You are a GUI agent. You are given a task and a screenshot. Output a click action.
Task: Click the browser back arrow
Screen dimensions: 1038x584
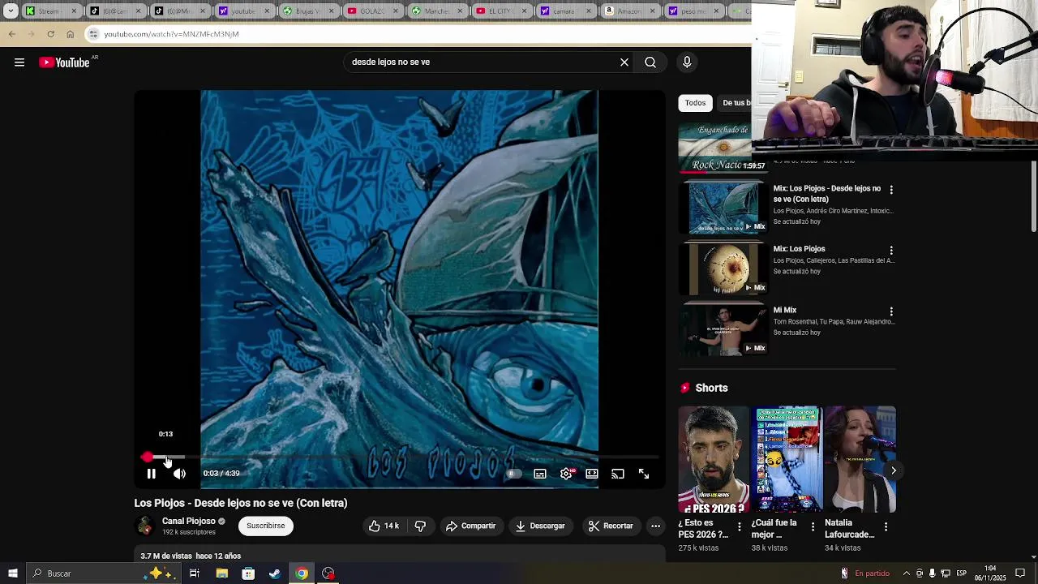point(11,34)
